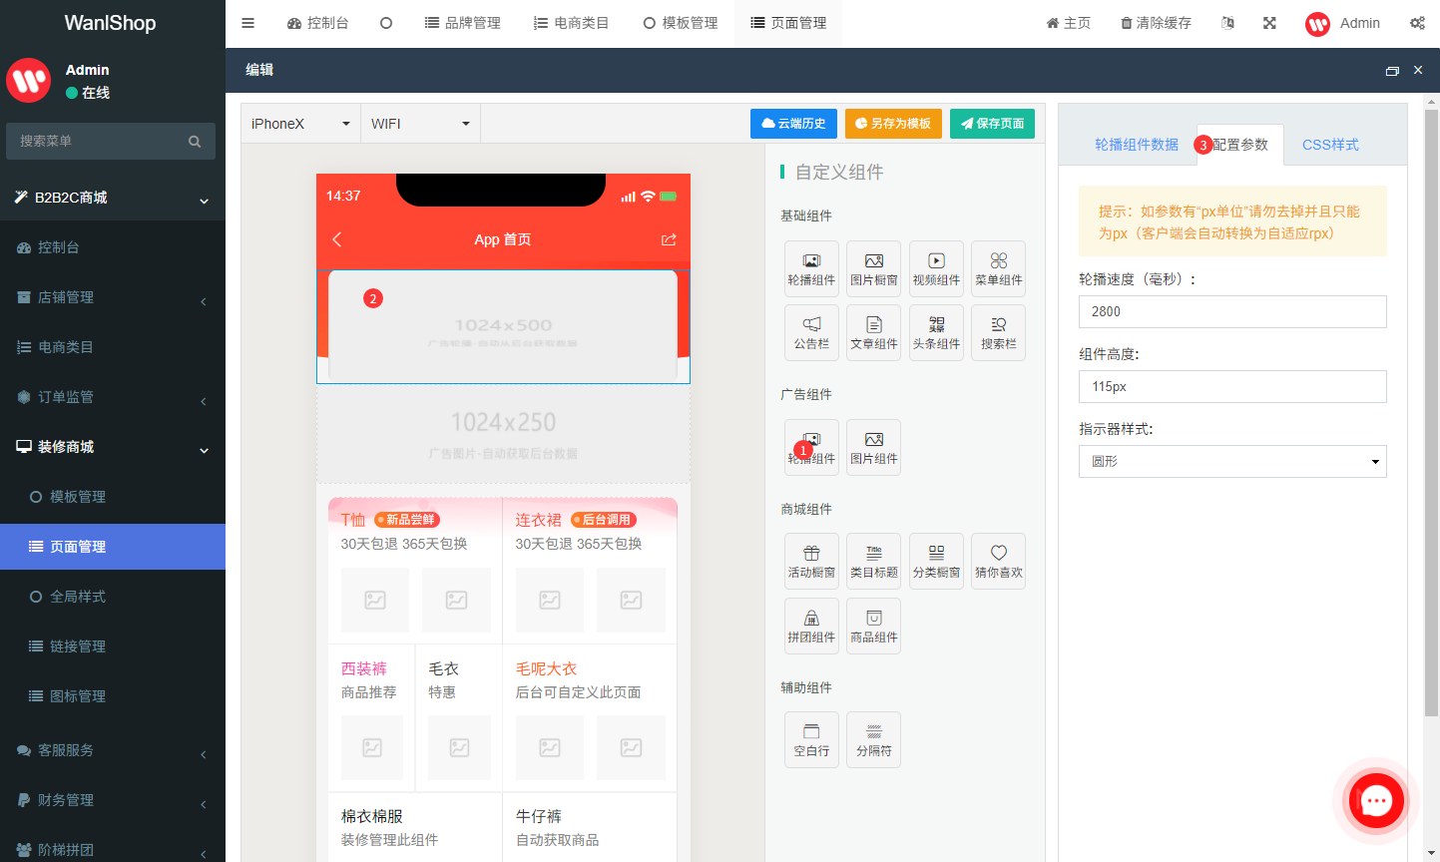Expand the 店铺管理 sidebar menu
This screenshot has height=862, width=1440.
[x=113, y=297]
